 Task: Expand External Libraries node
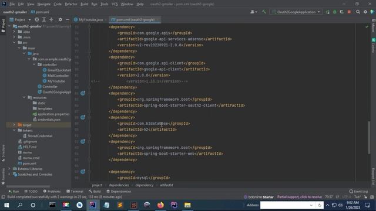click(9, 169)
